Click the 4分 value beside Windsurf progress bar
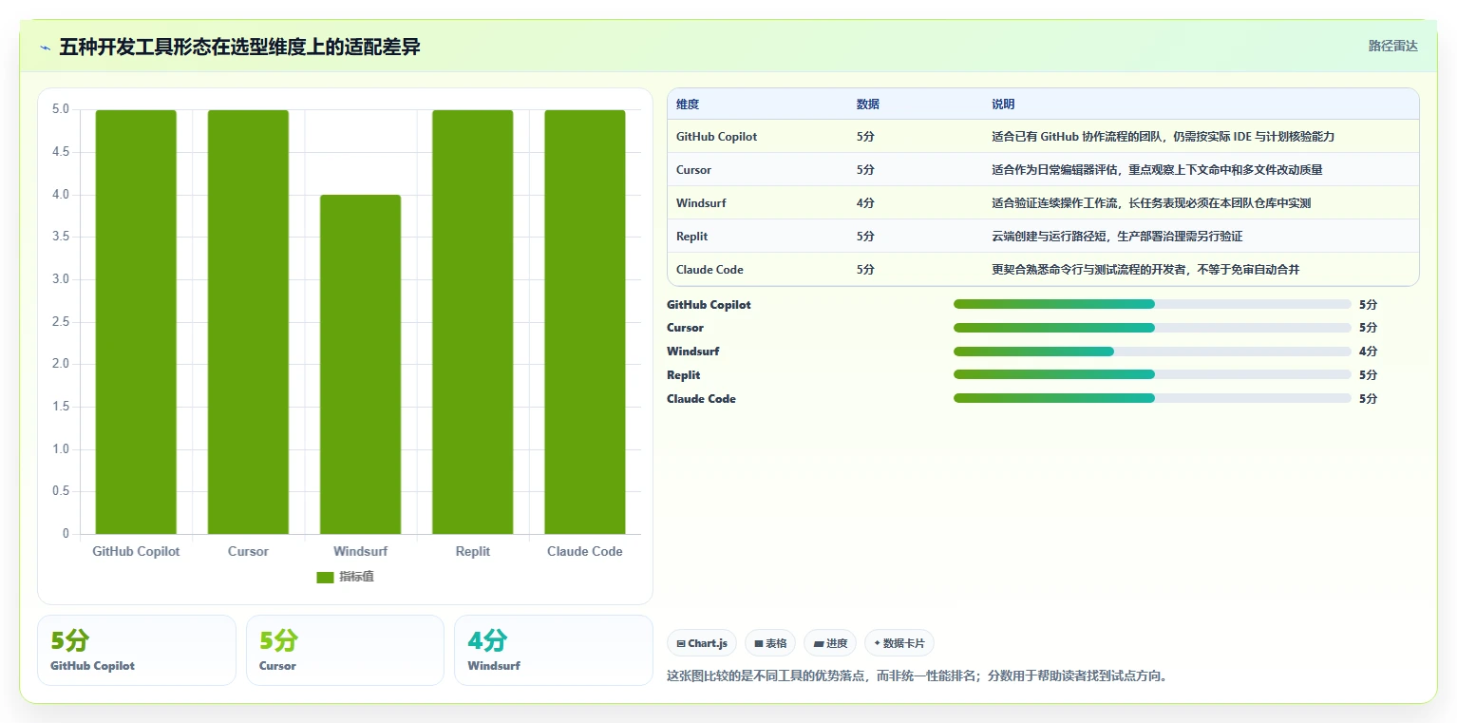Viewport: 1457px width, 723px height. click(1368, 352)
